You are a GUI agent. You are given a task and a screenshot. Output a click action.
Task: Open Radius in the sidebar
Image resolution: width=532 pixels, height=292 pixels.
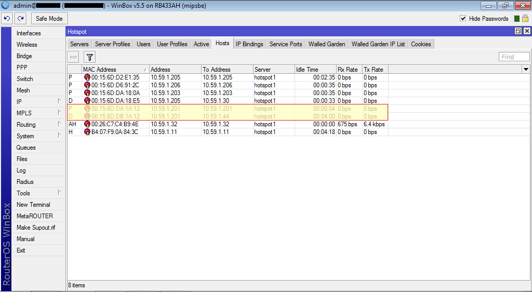(38, 182)
